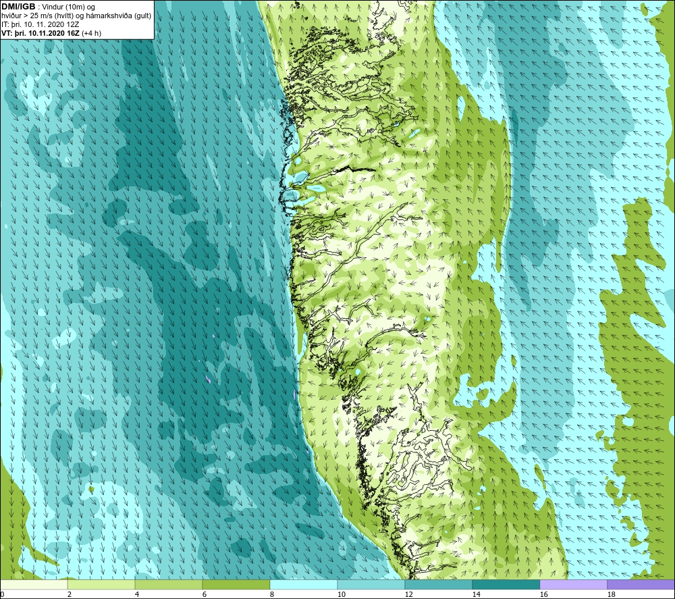Viewport: 675px width, 599px height.
Task: Click the 2–4 m/s light green legend swatch
Action: [101, 584]
